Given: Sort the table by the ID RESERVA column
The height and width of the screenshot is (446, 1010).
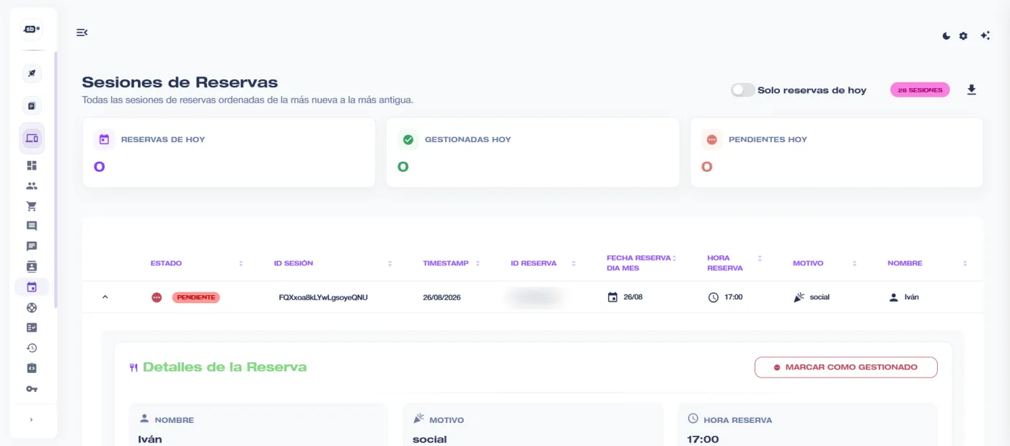Looking at the screenshot, I should 574,263.
